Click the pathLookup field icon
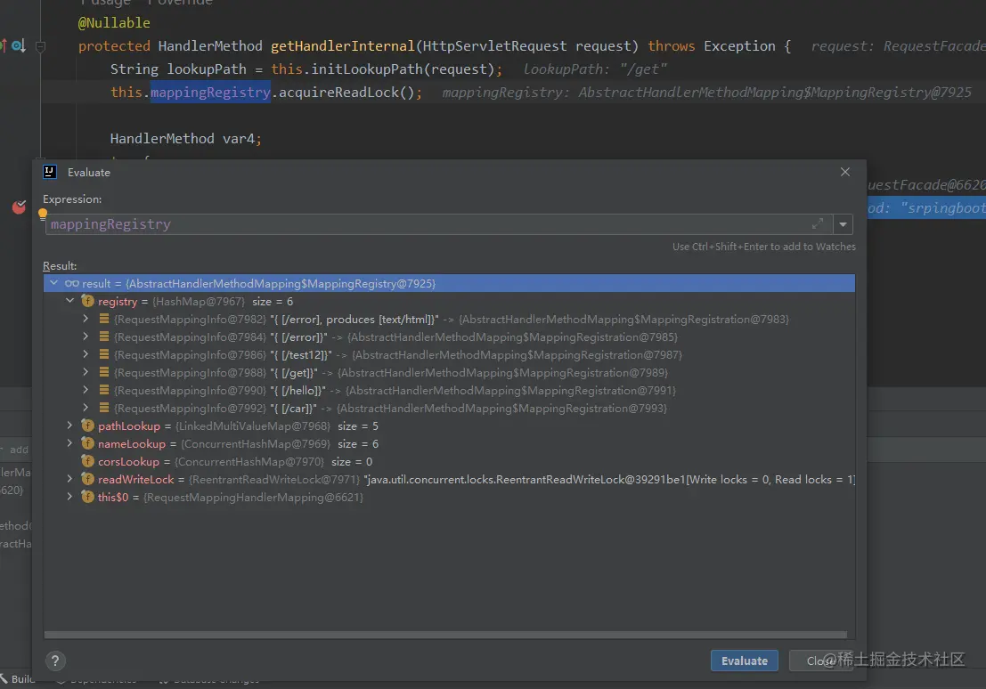This screenshot has width=986, height=689. click(88, 426)
